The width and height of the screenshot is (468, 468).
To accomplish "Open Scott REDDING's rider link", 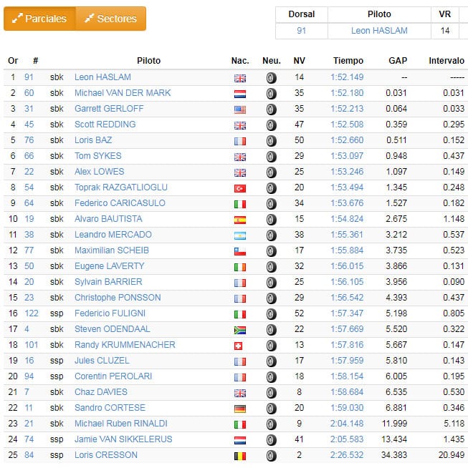I will tap(105, 125).
